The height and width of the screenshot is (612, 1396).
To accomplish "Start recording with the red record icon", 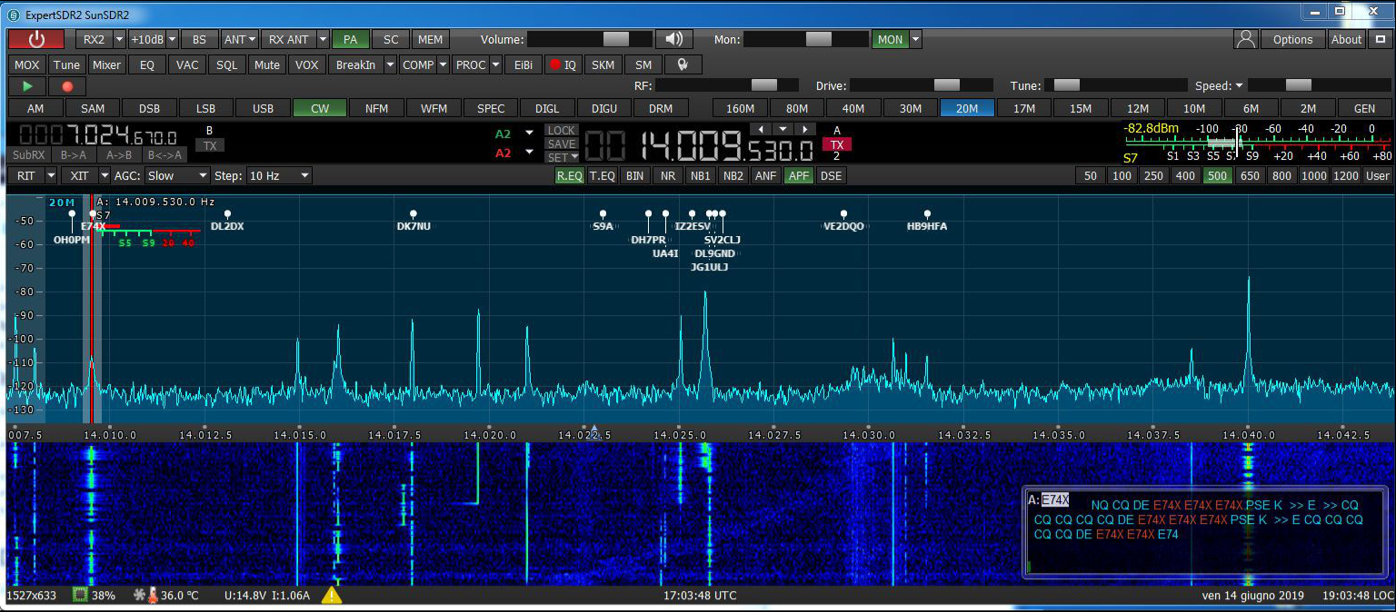I will click(67, 86).
